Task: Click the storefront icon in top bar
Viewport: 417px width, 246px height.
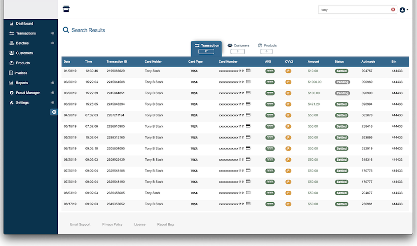Action: click(66, 9)
